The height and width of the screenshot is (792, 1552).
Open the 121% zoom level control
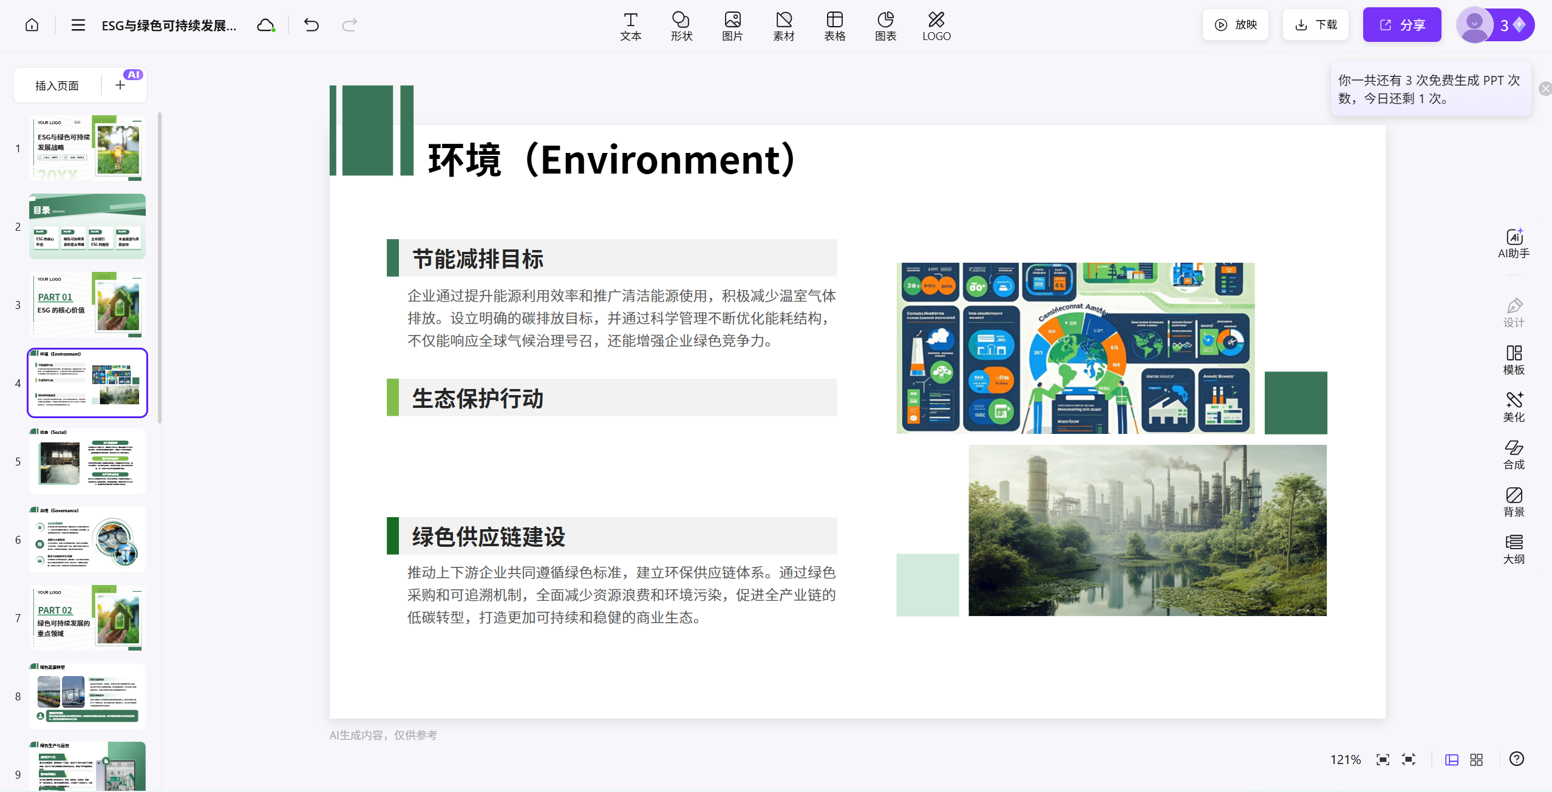click(1345, 759)
